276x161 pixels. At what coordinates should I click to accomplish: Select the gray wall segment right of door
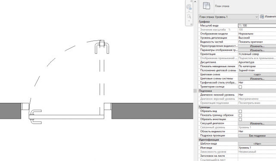click(x=152, y=111)
